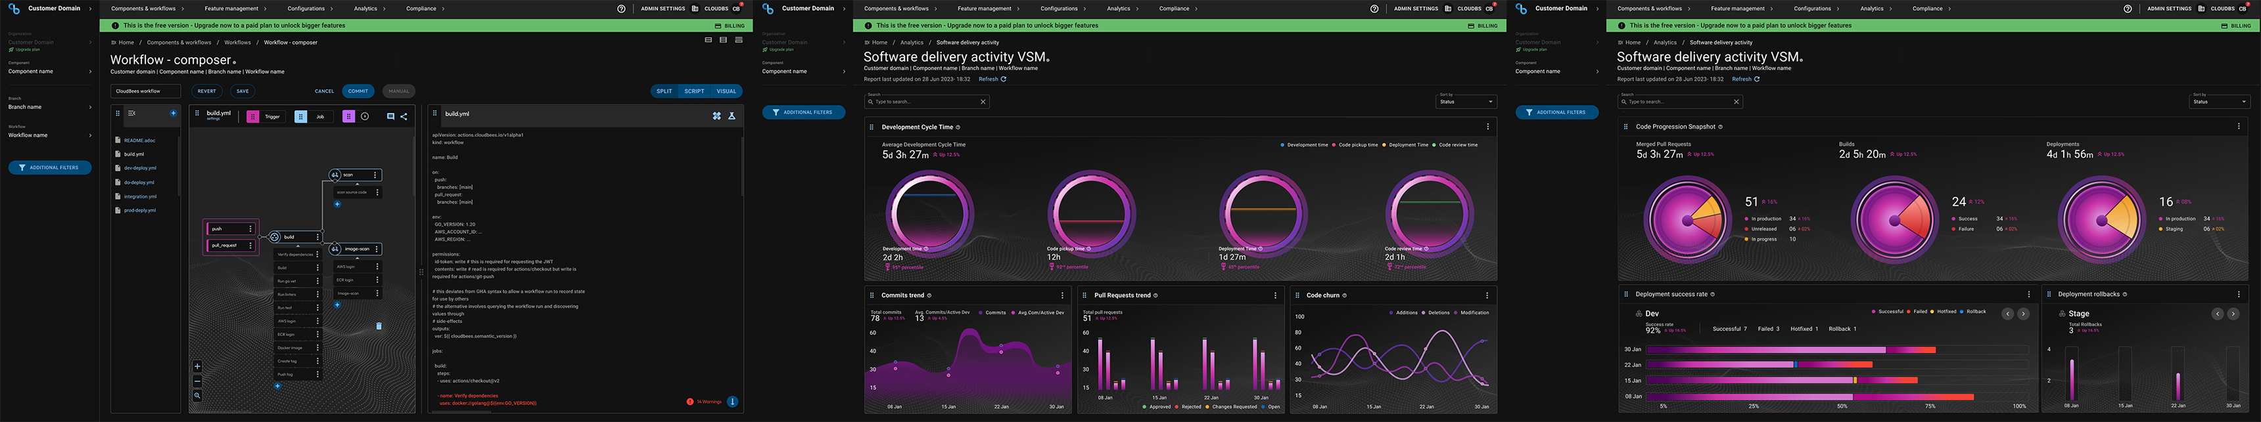Click the share icon in build.yml toolbar
The image size is (2261, 422).
(404, 116)
